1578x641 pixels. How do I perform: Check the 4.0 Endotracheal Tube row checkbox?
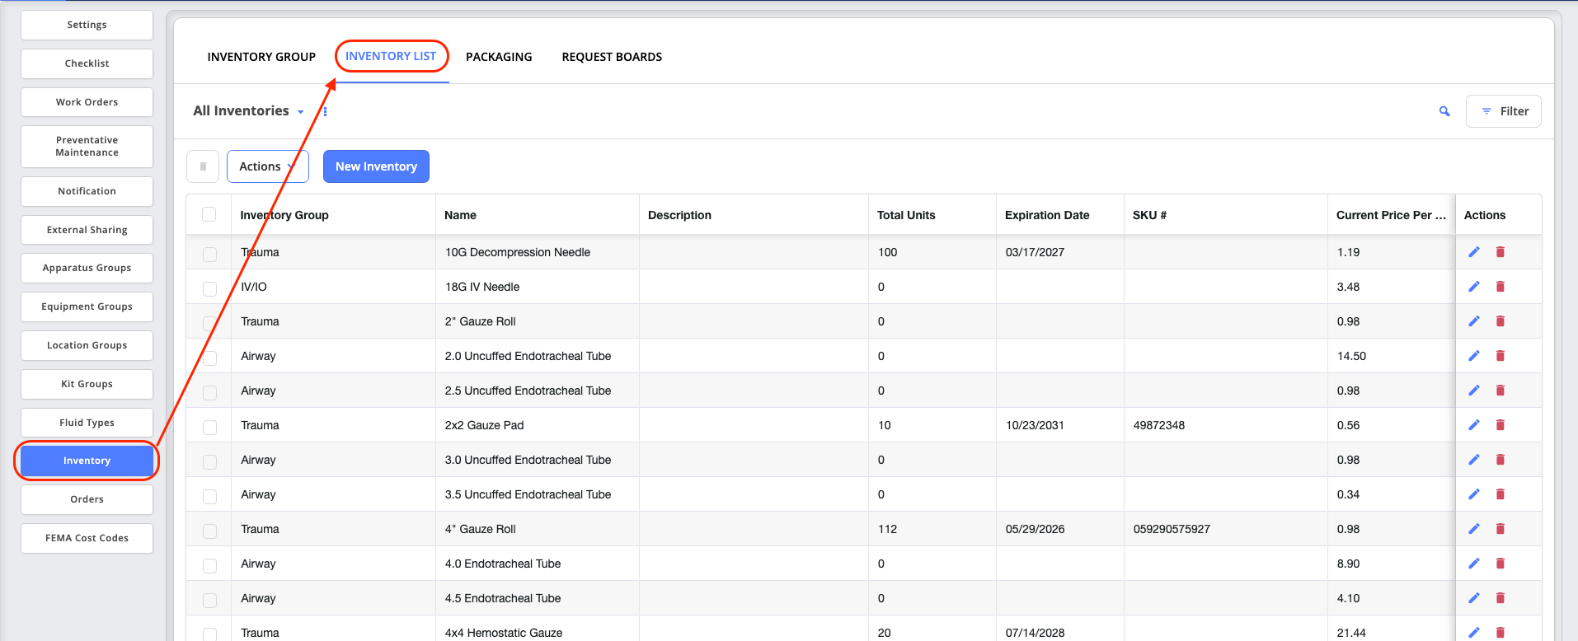(209, 566)
